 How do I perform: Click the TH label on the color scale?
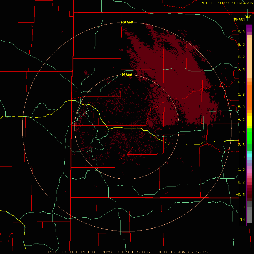[x=242, y=220]
